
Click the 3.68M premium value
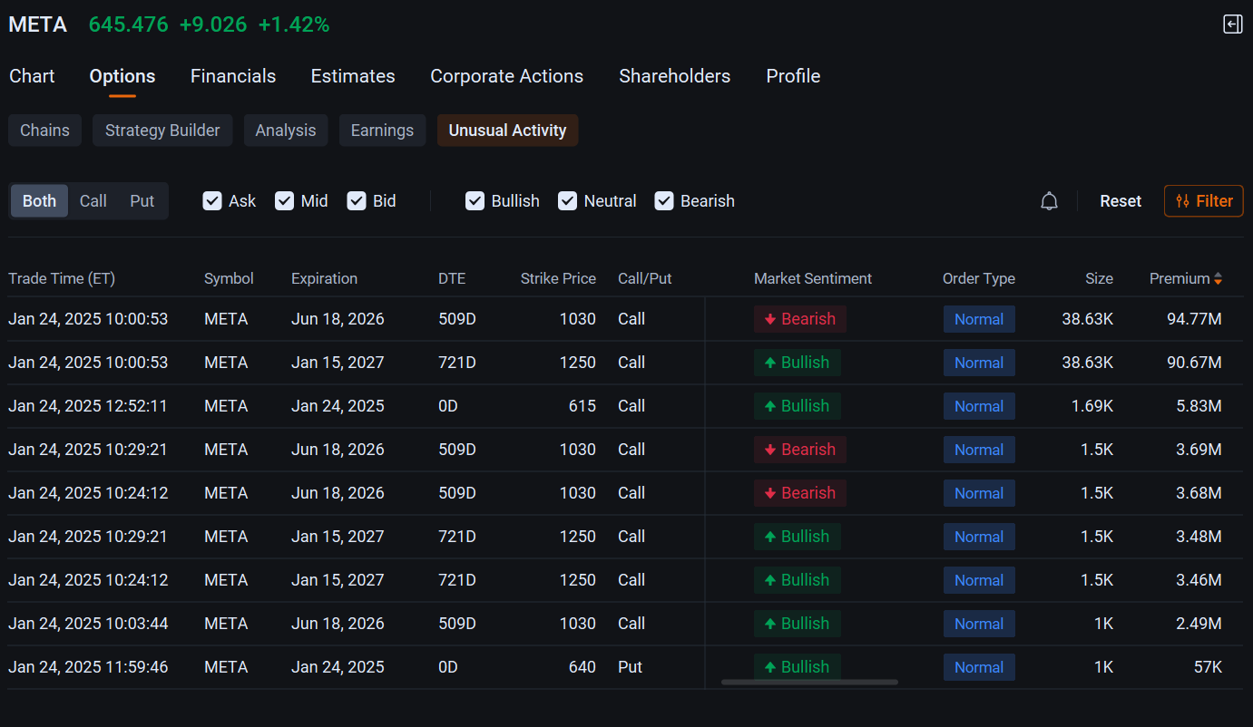coord(1199,493)
